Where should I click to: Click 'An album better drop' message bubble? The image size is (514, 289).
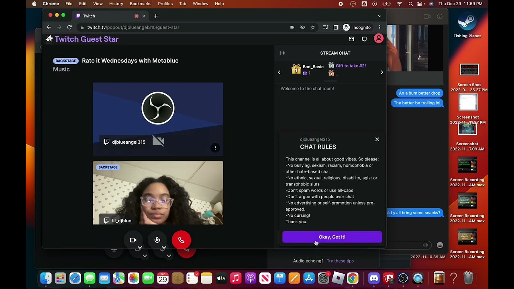point(419,93)
